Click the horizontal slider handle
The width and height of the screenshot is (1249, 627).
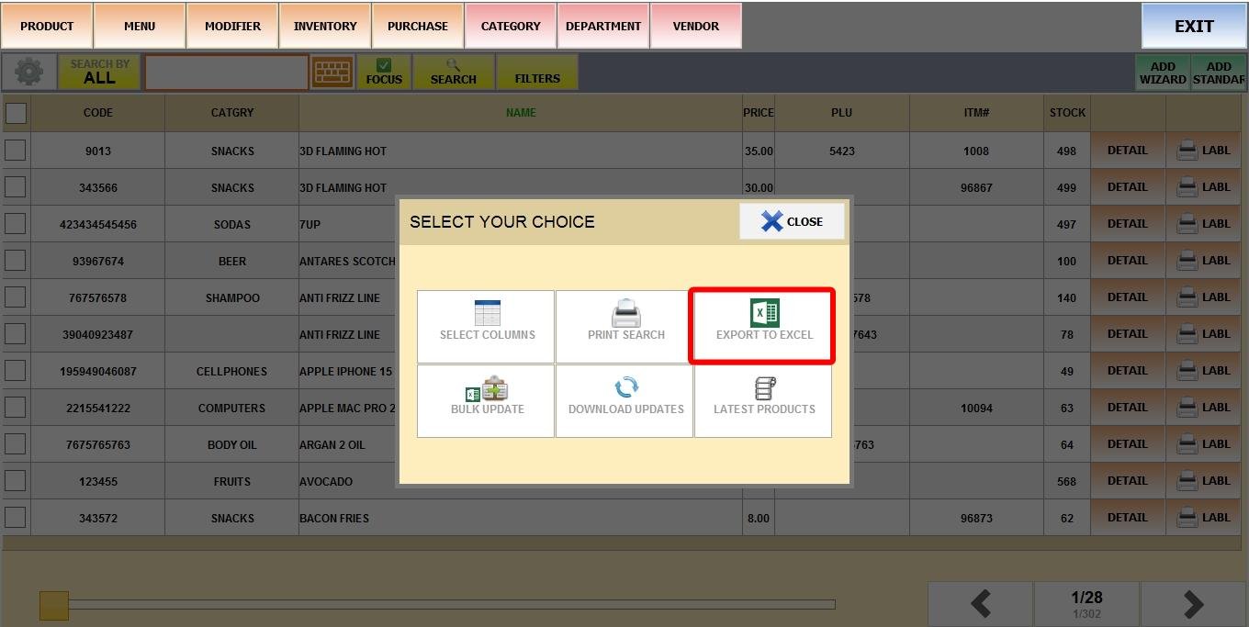point(54,605)
